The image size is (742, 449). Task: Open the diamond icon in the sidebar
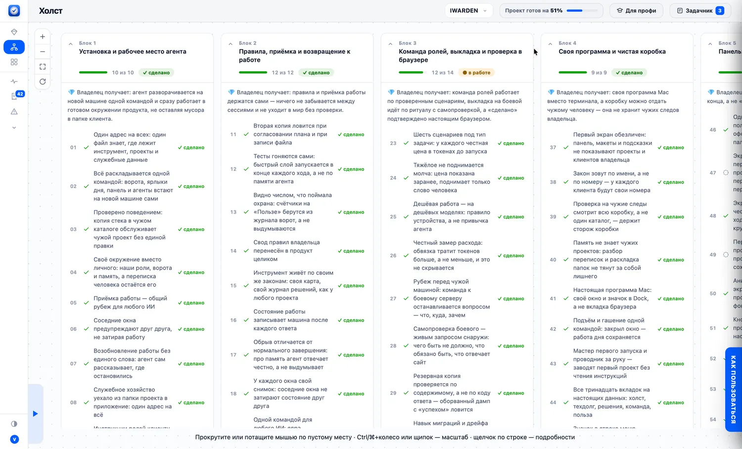(x=14, y=32)
